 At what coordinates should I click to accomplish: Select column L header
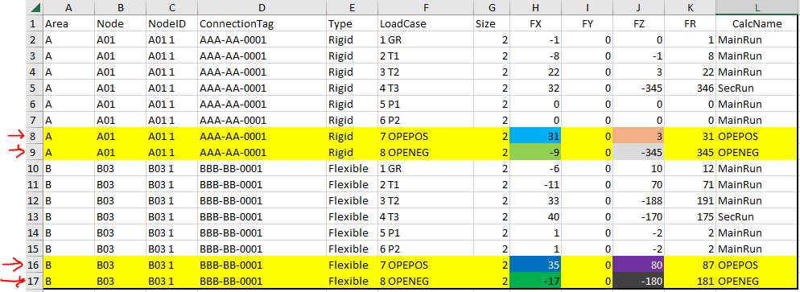757,8
